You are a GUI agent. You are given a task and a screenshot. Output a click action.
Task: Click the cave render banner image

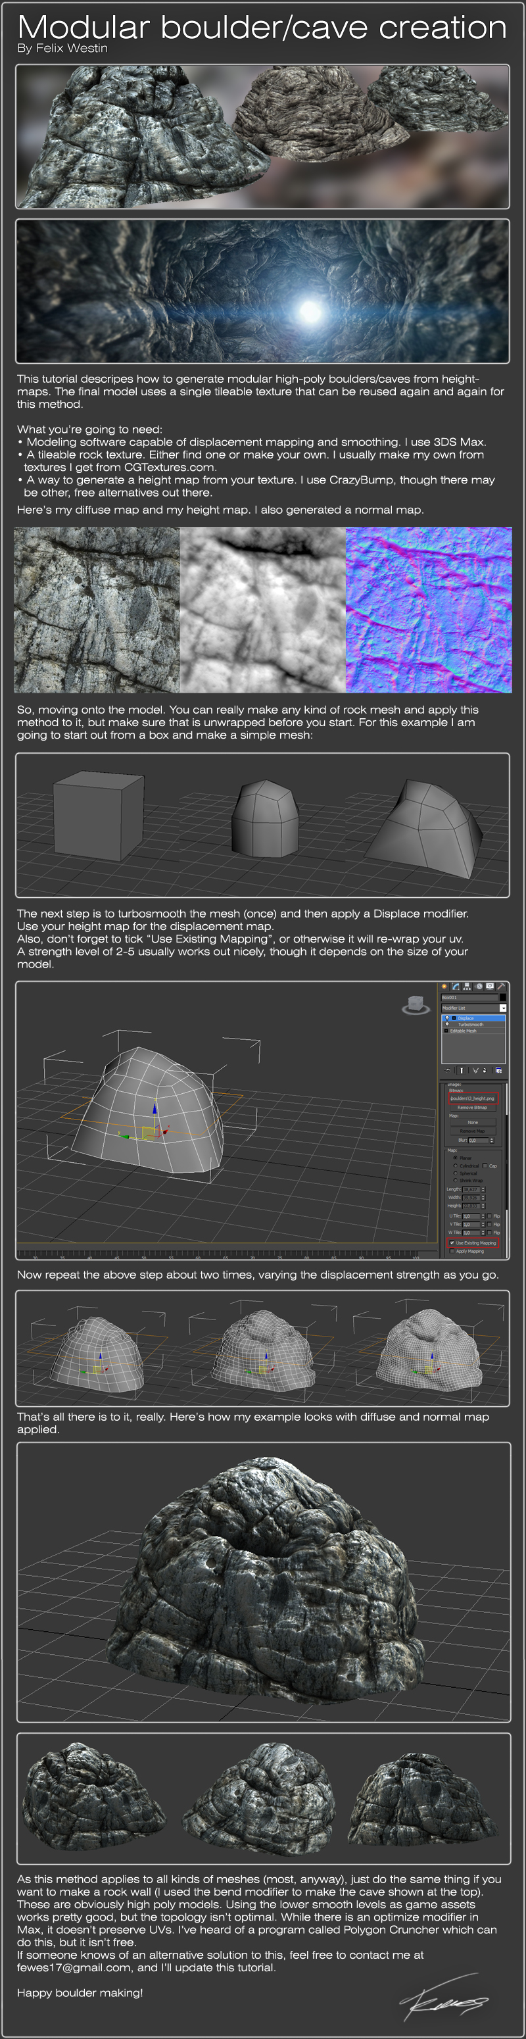pos(262,291)
